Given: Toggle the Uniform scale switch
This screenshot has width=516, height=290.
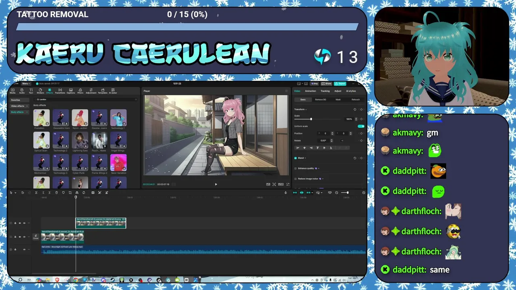Looking at the screenshot, I should (x=361, y=126).
